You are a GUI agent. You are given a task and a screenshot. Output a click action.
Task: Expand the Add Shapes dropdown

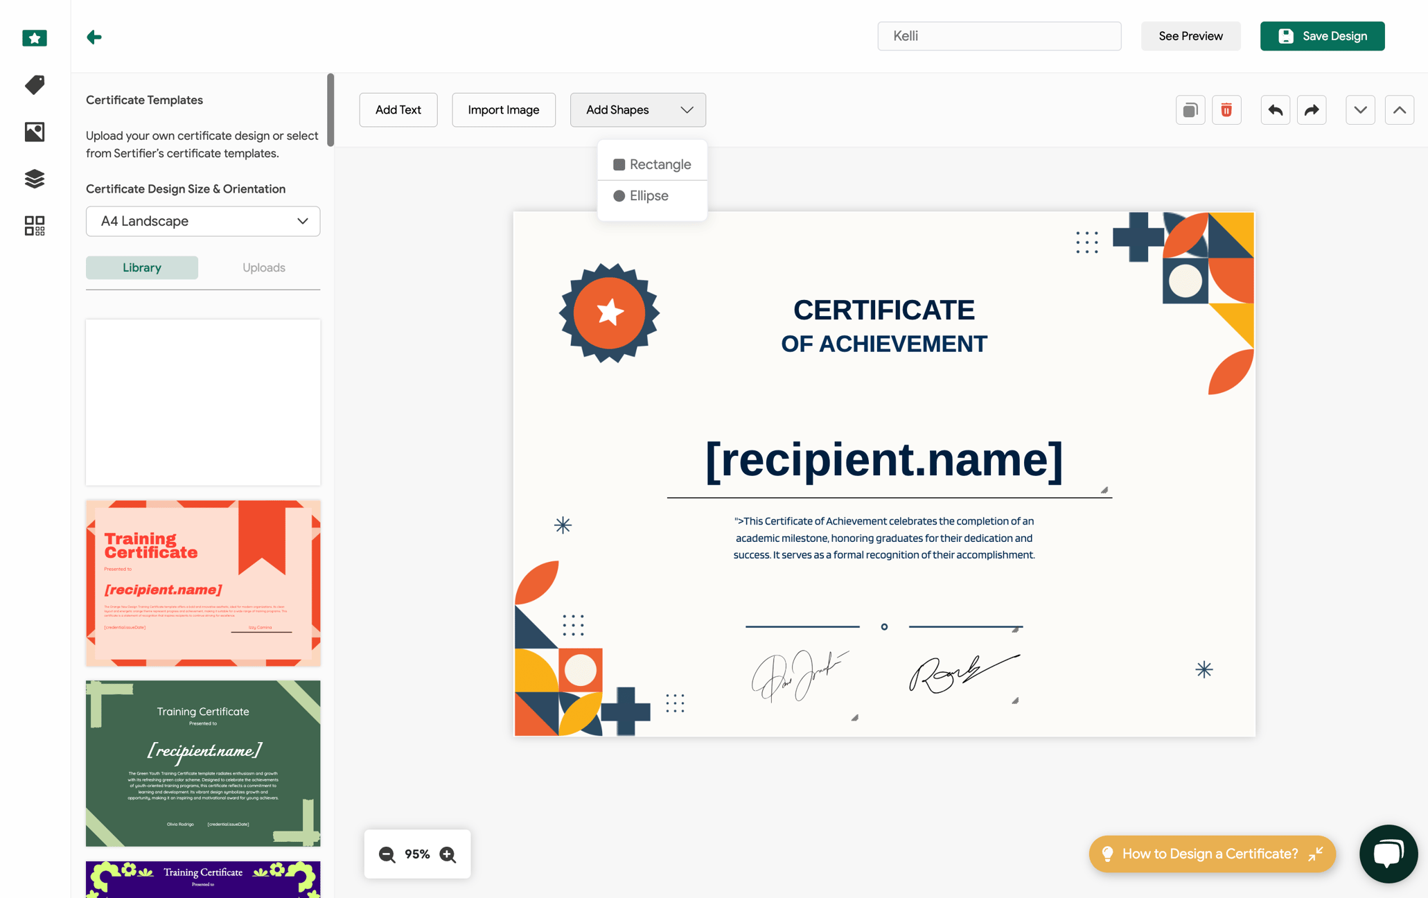(x=637, y=109)
